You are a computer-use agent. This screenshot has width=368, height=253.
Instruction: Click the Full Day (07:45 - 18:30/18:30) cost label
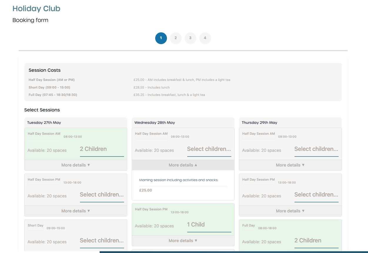click(x=53, y=95)
